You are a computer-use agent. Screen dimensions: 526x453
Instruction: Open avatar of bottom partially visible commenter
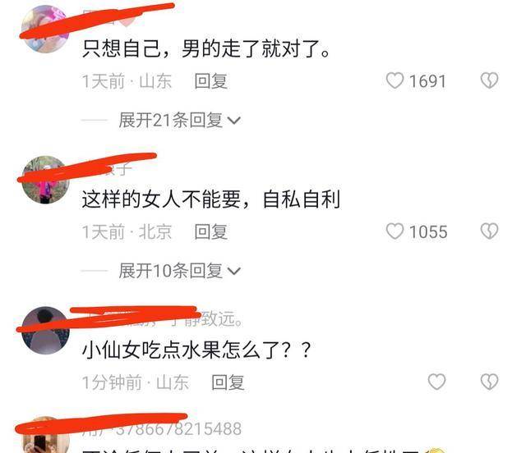pyautogui.click(x=45, y=435)
